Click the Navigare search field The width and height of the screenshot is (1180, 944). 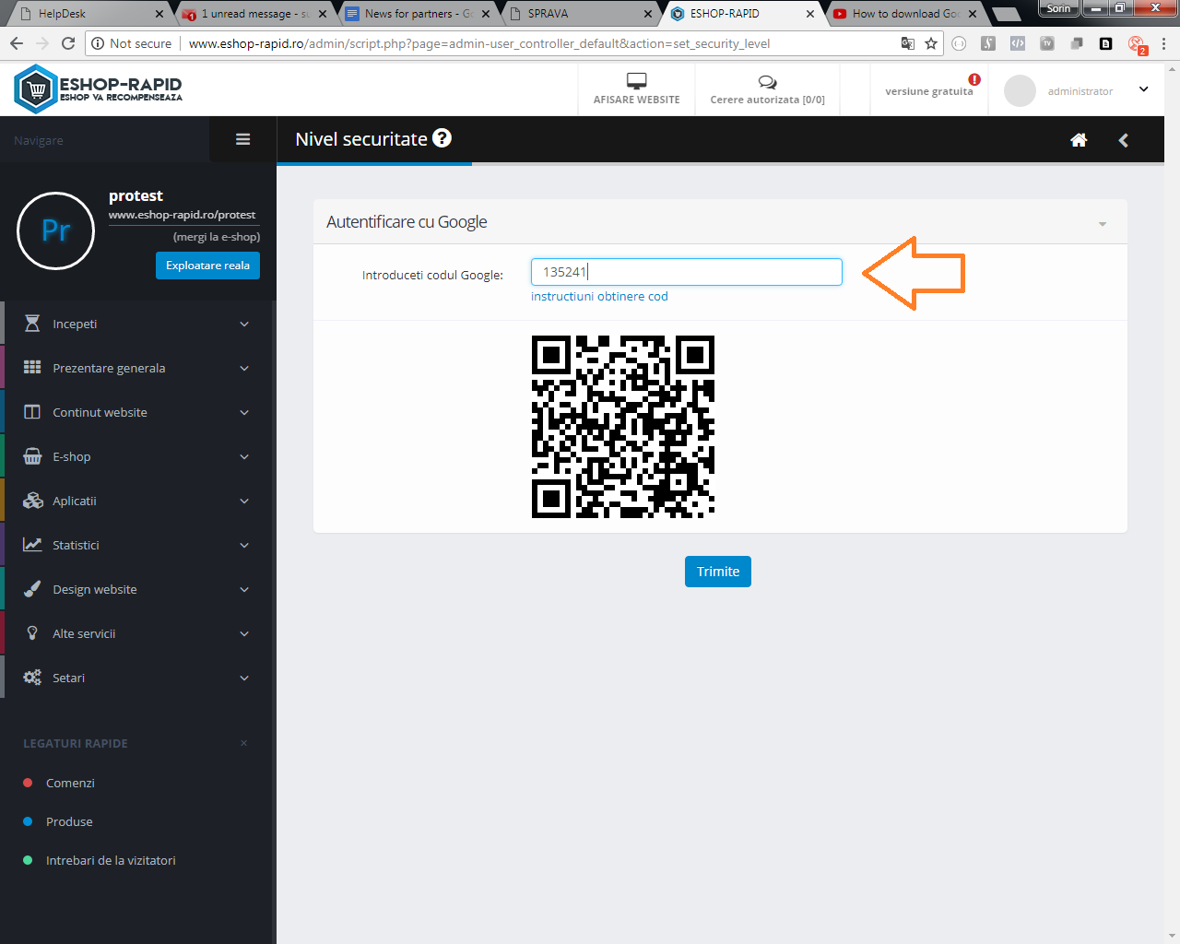point(105,140)
